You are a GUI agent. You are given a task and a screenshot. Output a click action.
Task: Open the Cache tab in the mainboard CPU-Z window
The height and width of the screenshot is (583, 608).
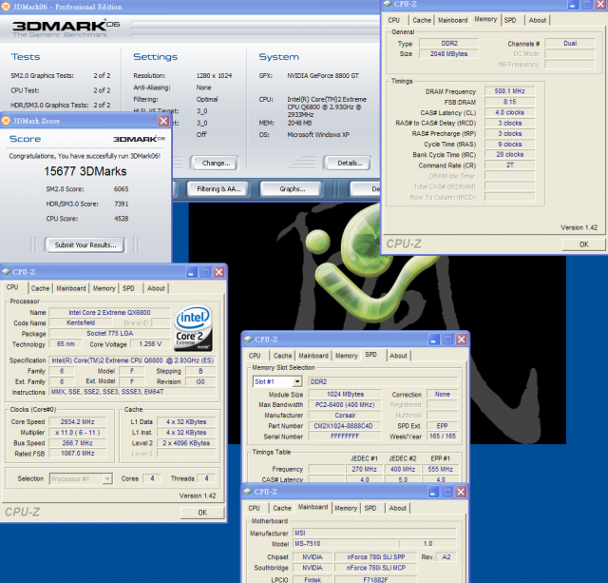282,508
